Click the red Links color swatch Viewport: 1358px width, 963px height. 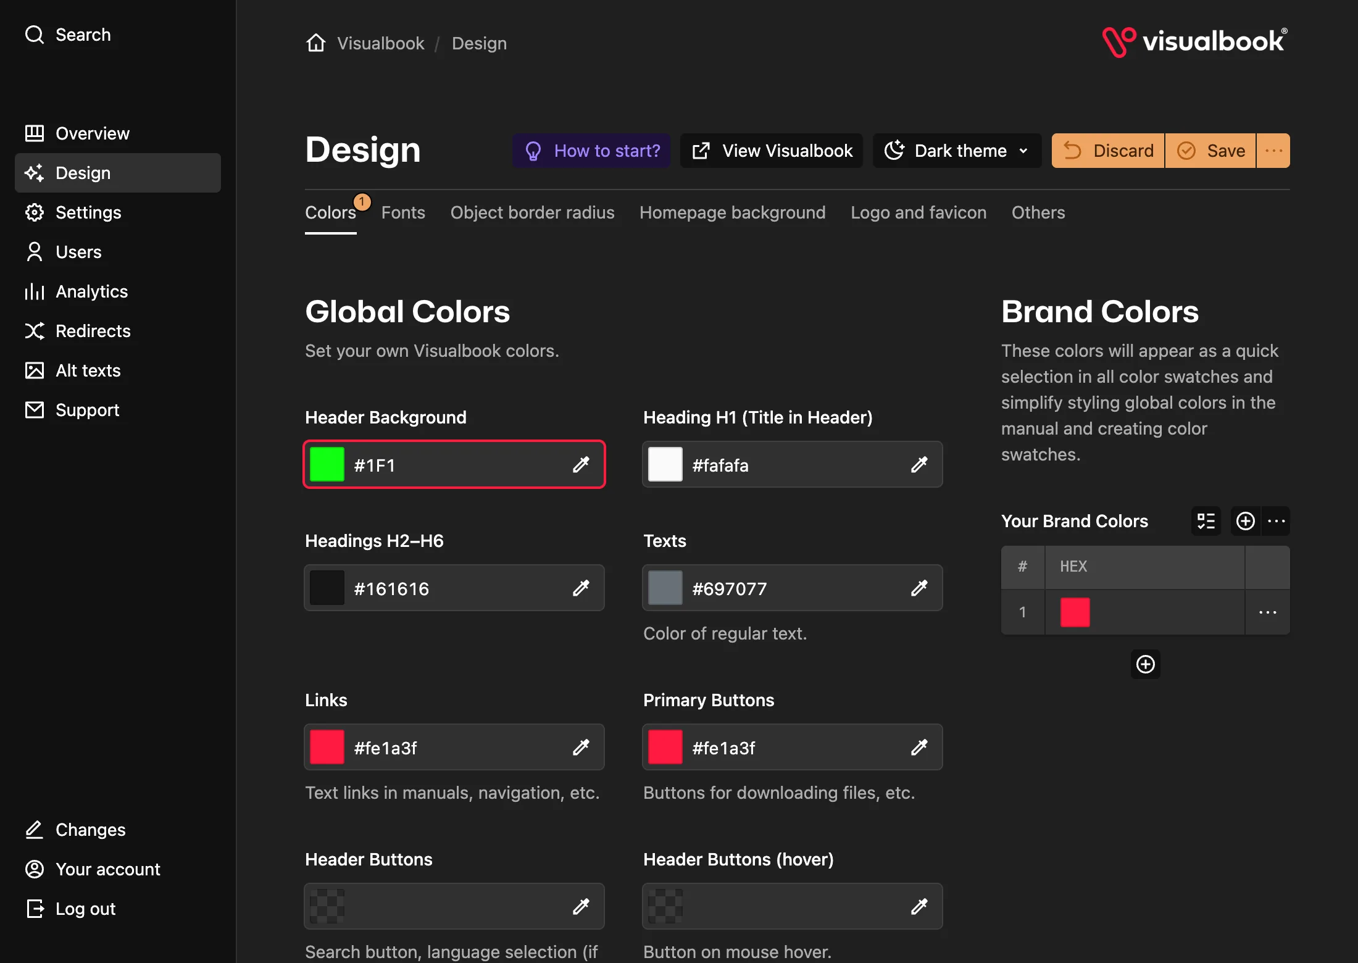[x=327, y=747]
